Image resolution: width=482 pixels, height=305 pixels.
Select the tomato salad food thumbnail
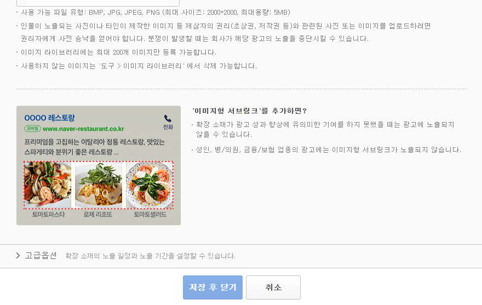pyautogui.click(x=150, y=185)
